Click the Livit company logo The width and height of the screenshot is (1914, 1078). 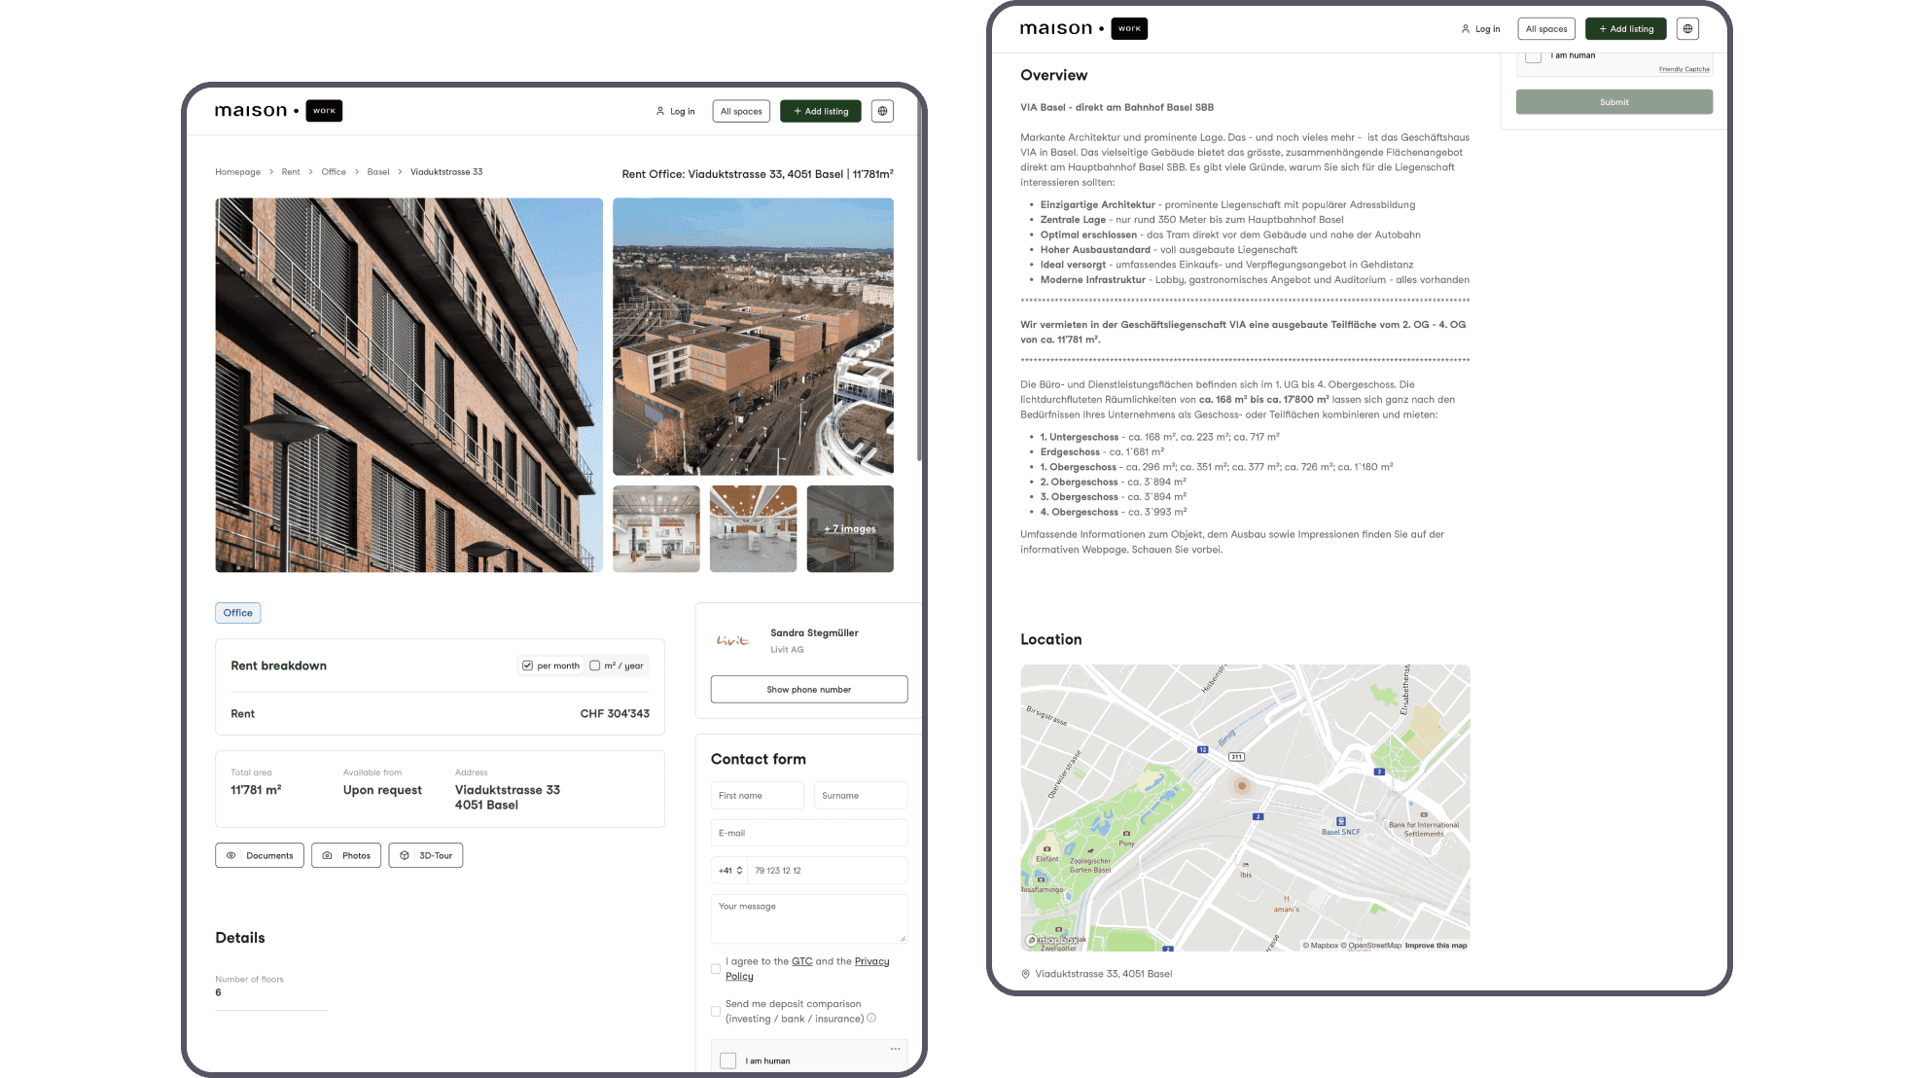732,640
